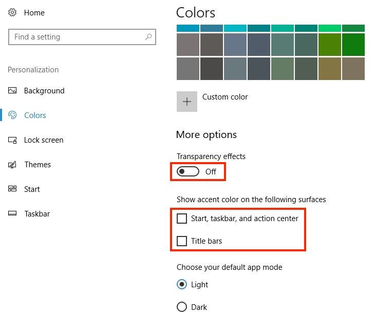Click the Colors page title
This screenshot has width=375, height=316.
coord(195,13)
